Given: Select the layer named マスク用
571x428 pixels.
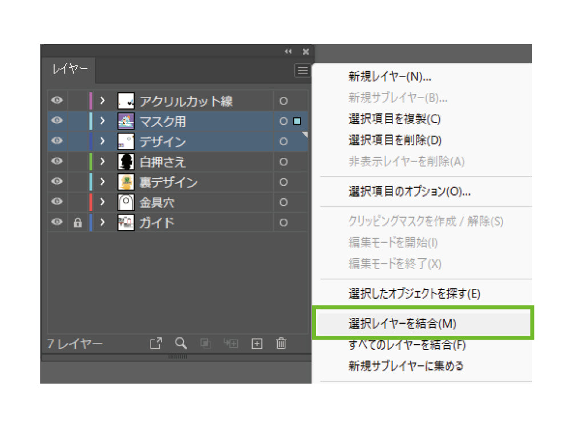Looking at the screenshot, I should tap(163, 121).
